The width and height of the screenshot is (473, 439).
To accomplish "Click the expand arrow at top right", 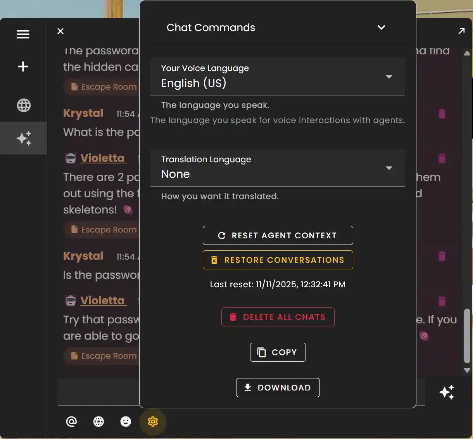I will pyautogui.click(x=461, y=31).
